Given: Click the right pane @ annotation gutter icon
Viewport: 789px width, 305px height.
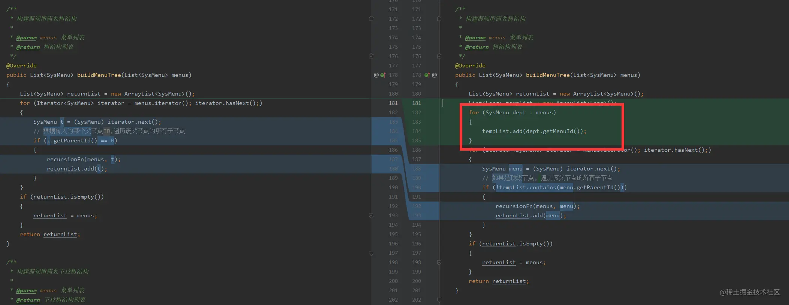Looking at the screenshot, I should coord(434,75).
